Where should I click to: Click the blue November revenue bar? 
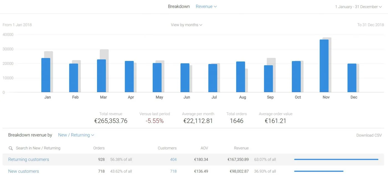point(324,66)
